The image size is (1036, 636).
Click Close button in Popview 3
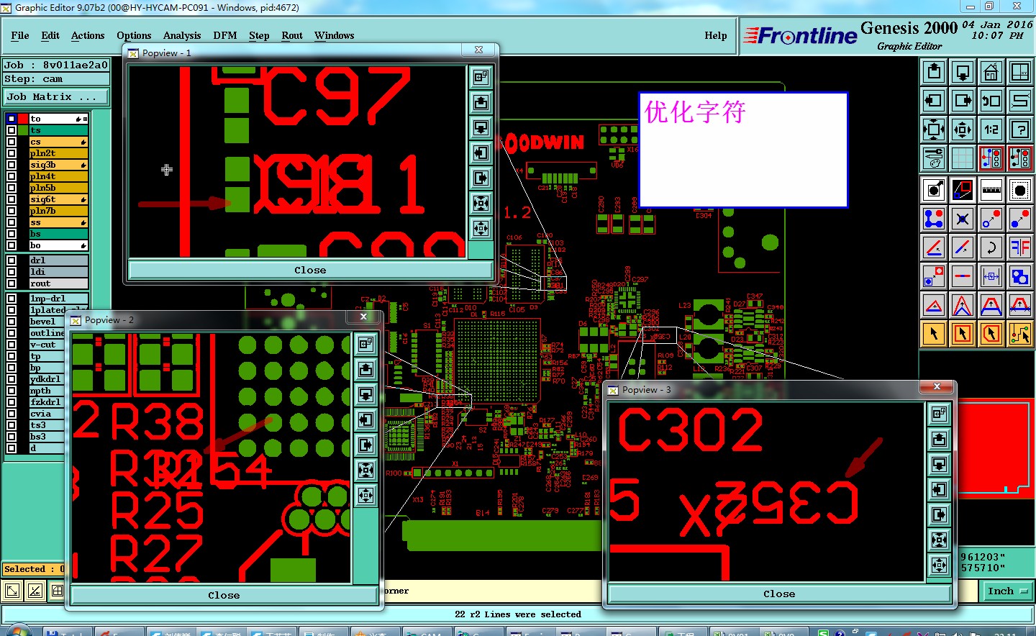click(779, 594)
